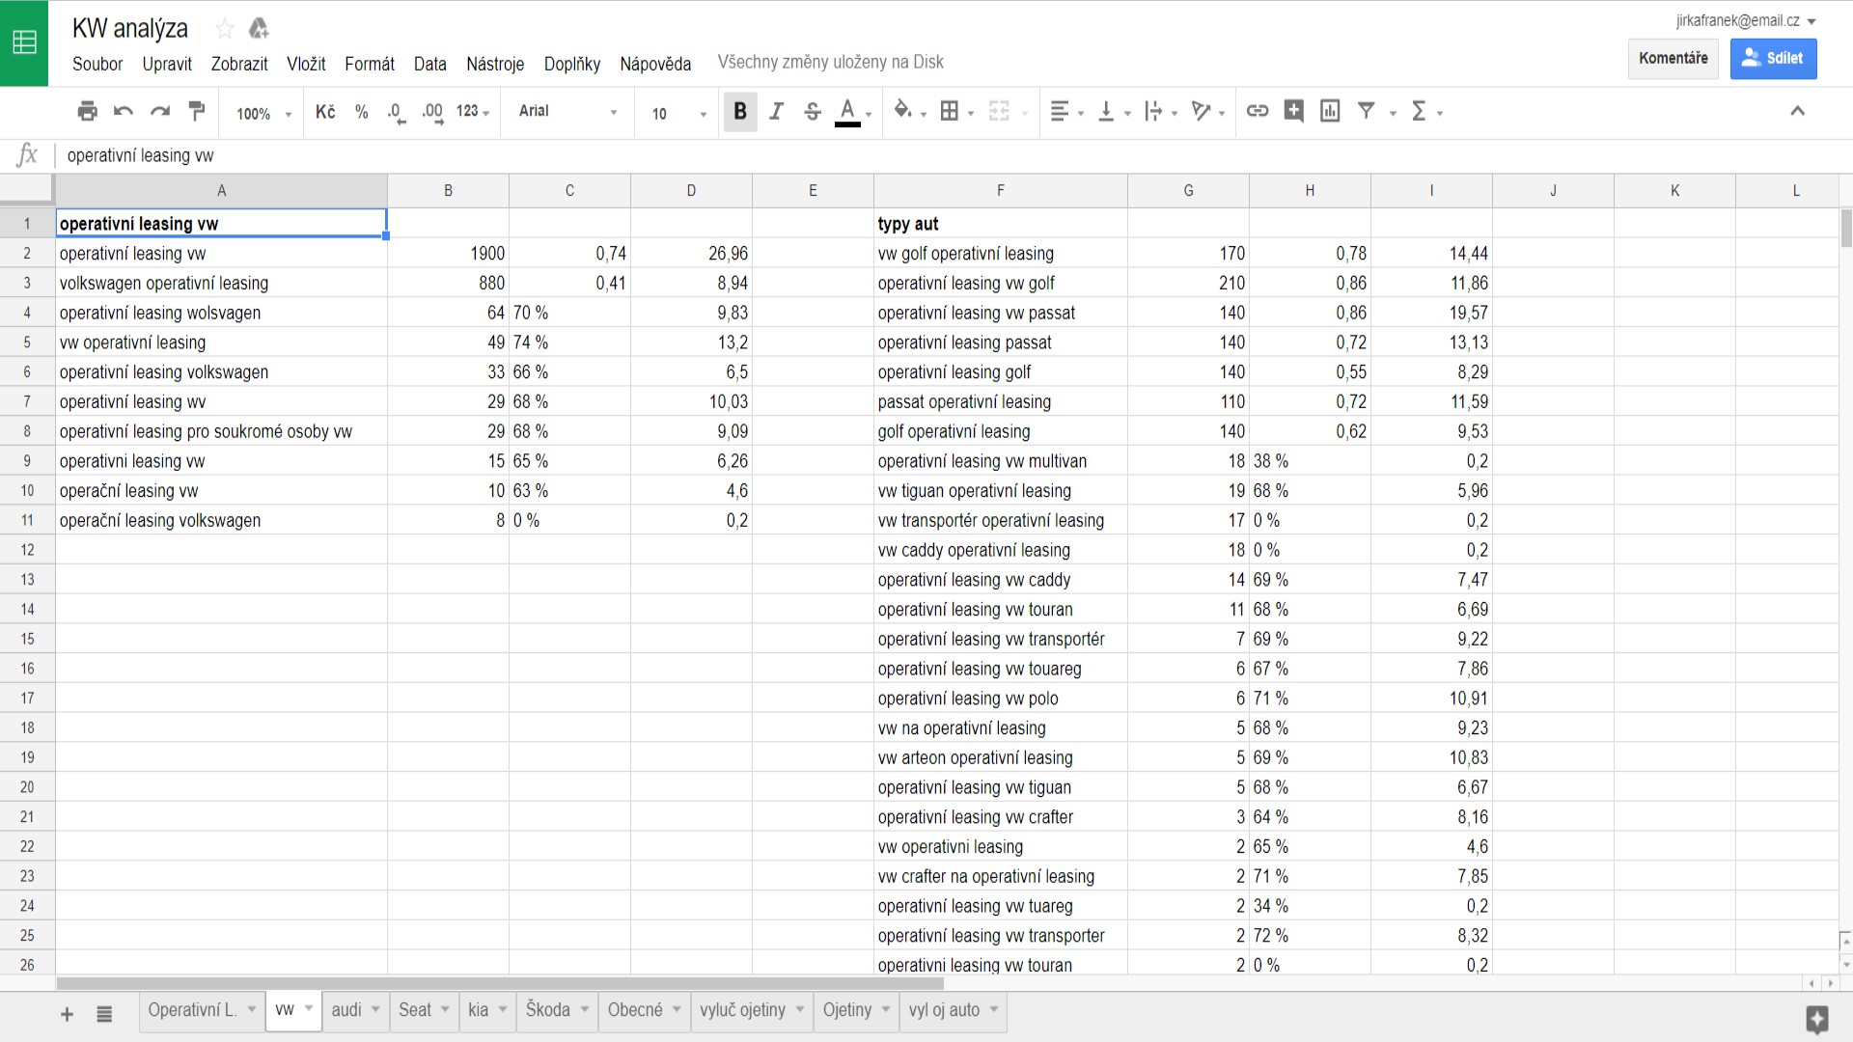Open the Soubor menu
This screenshot has height=1042, width=1853.
click(x=97, y=64)
